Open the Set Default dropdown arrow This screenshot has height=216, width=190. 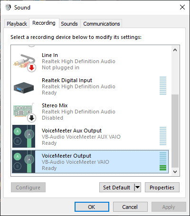pos(137,188)
